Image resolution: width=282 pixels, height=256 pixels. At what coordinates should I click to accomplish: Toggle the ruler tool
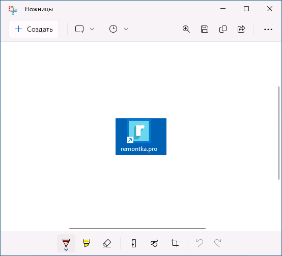coord(134,243)
